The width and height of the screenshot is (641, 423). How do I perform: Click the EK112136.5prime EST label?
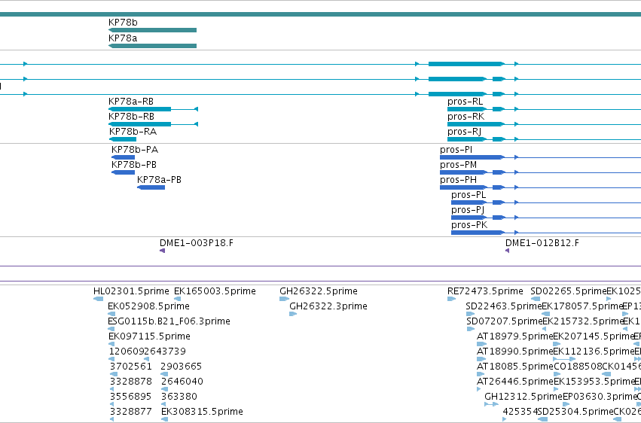tap(594, 351)
